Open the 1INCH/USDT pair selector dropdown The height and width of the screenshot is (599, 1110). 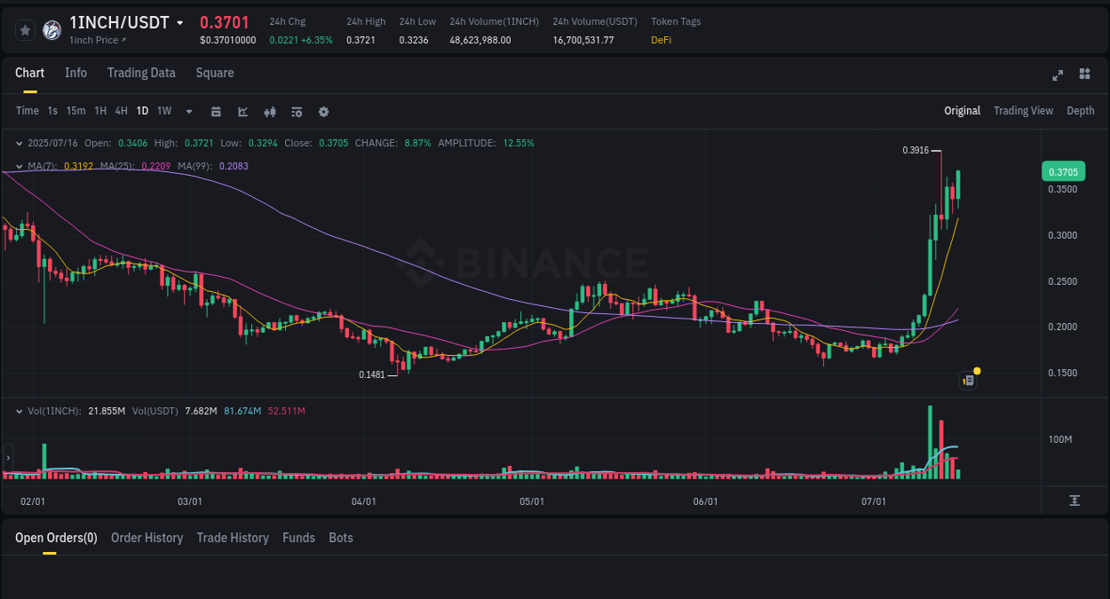tap(182, 22)
